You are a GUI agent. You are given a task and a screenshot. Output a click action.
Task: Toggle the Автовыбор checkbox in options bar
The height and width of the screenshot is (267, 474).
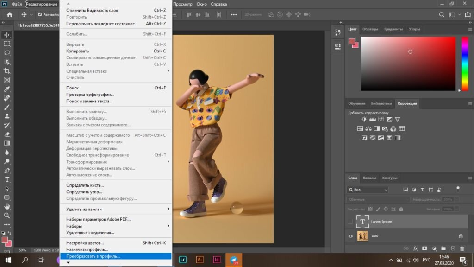pyautogui.click(x=40, y=14)
